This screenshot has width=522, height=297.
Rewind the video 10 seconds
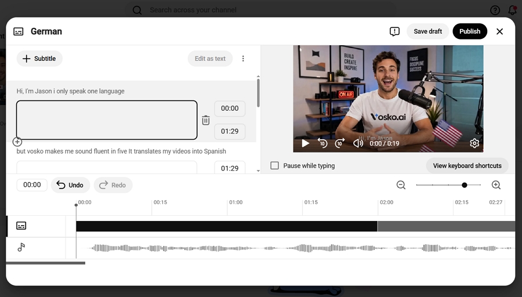pyautogui.click(x=322, y=143)
